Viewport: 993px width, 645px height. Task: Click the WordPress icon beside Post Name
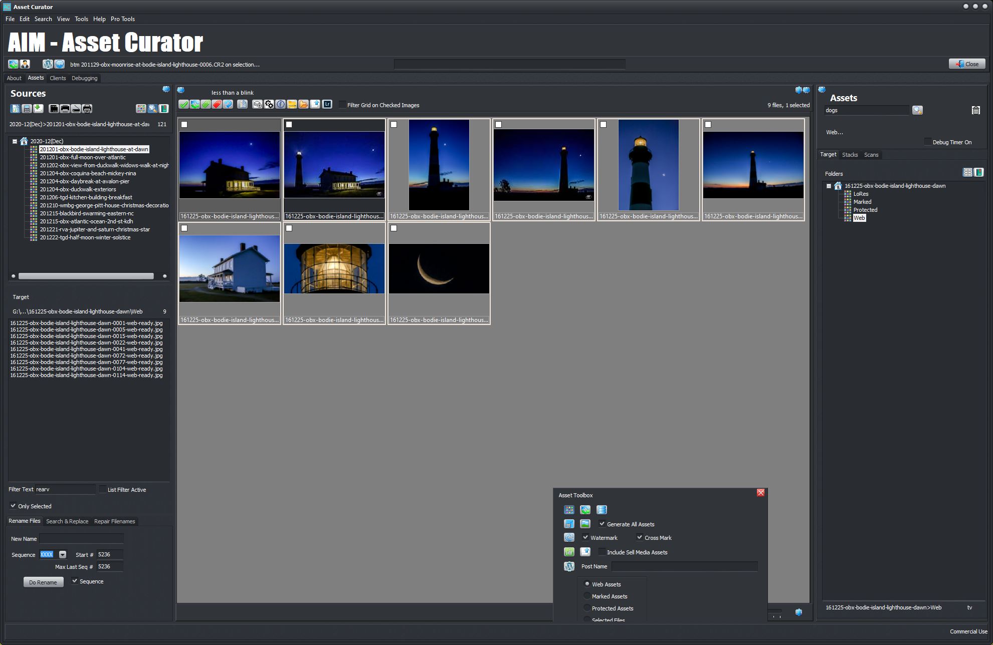coord(569,566)
